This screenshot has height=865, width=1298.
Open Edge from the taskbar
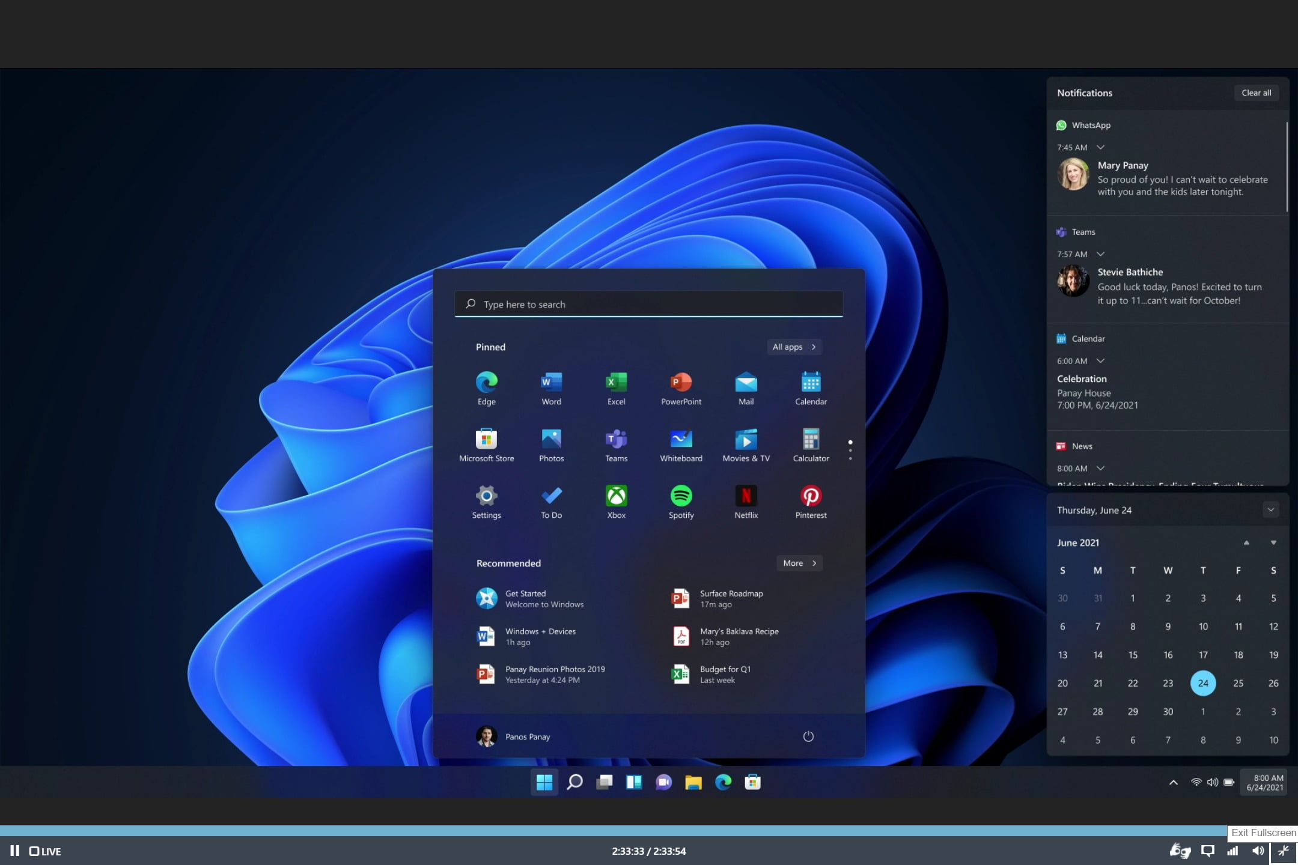(x=723, y=782)
